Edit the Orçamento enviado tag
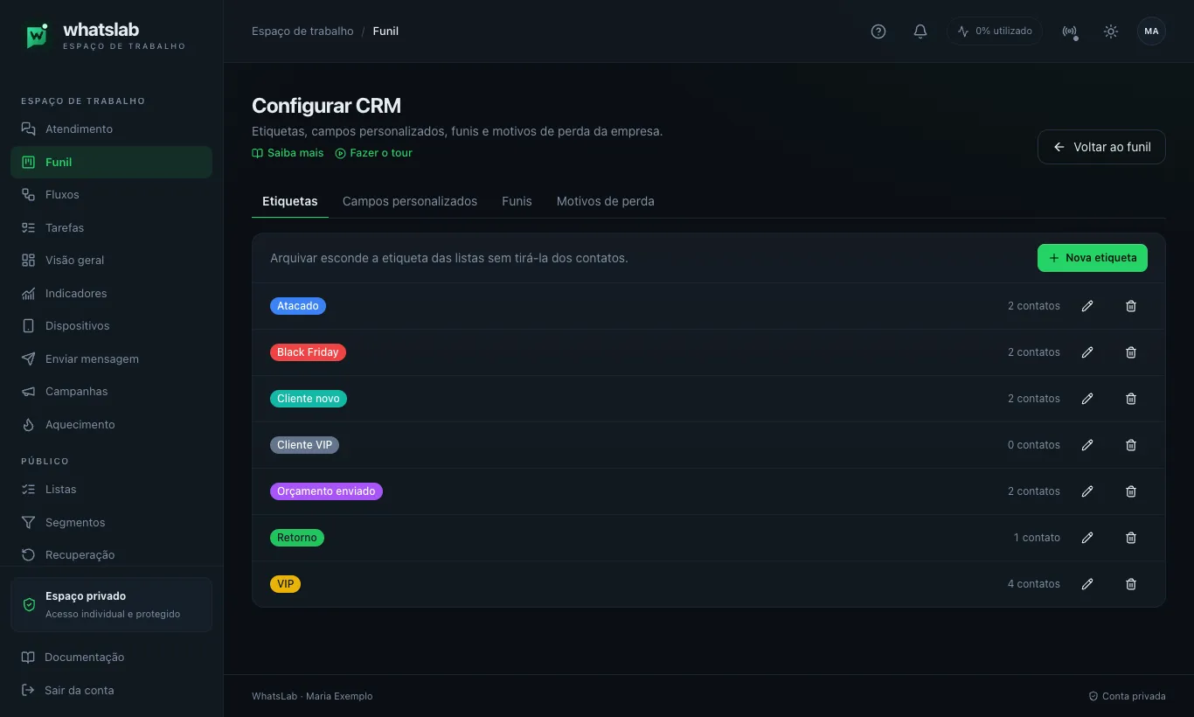The image size is (1194, 717). [x=1087, y=491]
